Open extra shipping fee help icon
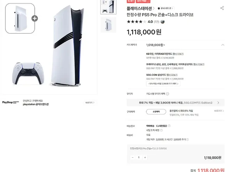This screenshot has height=172, width=230. pos(188,139)
